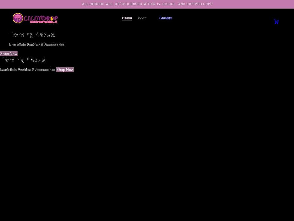Image resolution: width=294 pixels, height=221 pixels.
Task: Click Irresistible Fashion text next to Shop Now
Action: click(28, 70)
